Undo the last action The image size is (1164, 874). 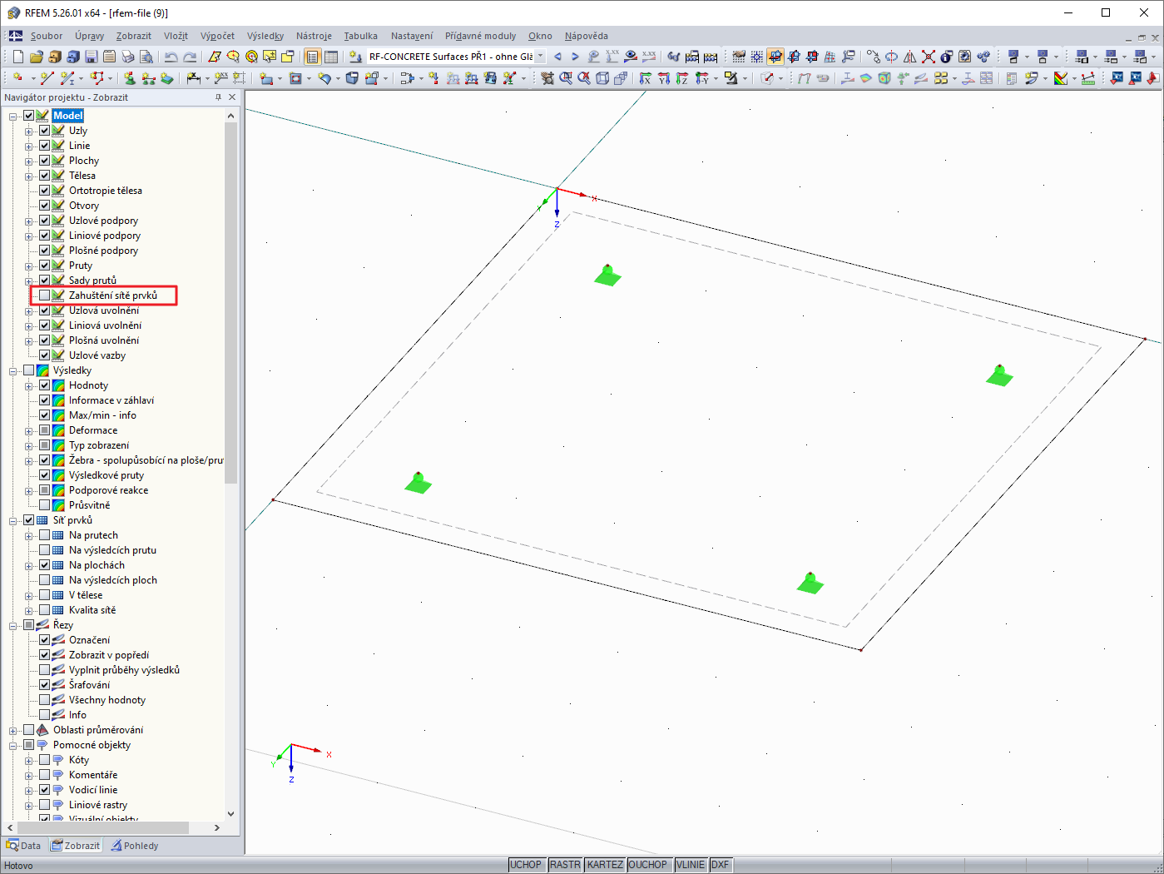point(171,57)
